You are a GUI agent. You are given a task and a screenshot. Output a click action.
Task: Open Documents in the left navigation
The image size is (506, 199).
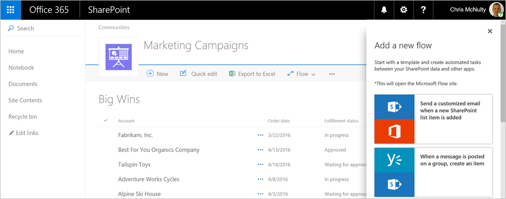[23, 84]
